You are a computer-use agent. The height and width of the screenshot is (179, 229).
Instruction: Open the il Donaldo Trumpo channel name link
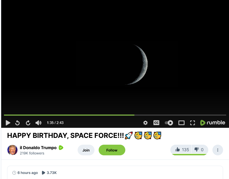tap(38, 148)
